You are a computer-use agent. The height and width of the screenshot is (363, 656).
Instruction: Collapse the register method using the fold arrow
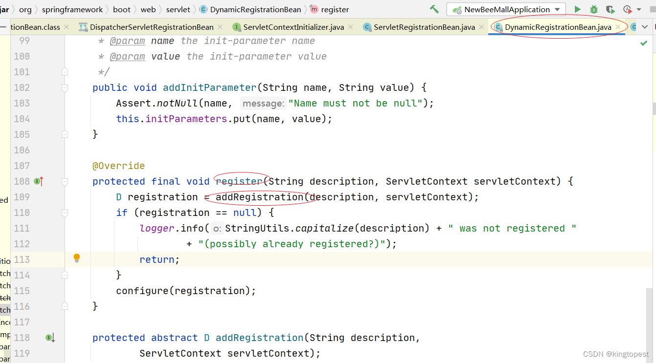click(65, 181)
